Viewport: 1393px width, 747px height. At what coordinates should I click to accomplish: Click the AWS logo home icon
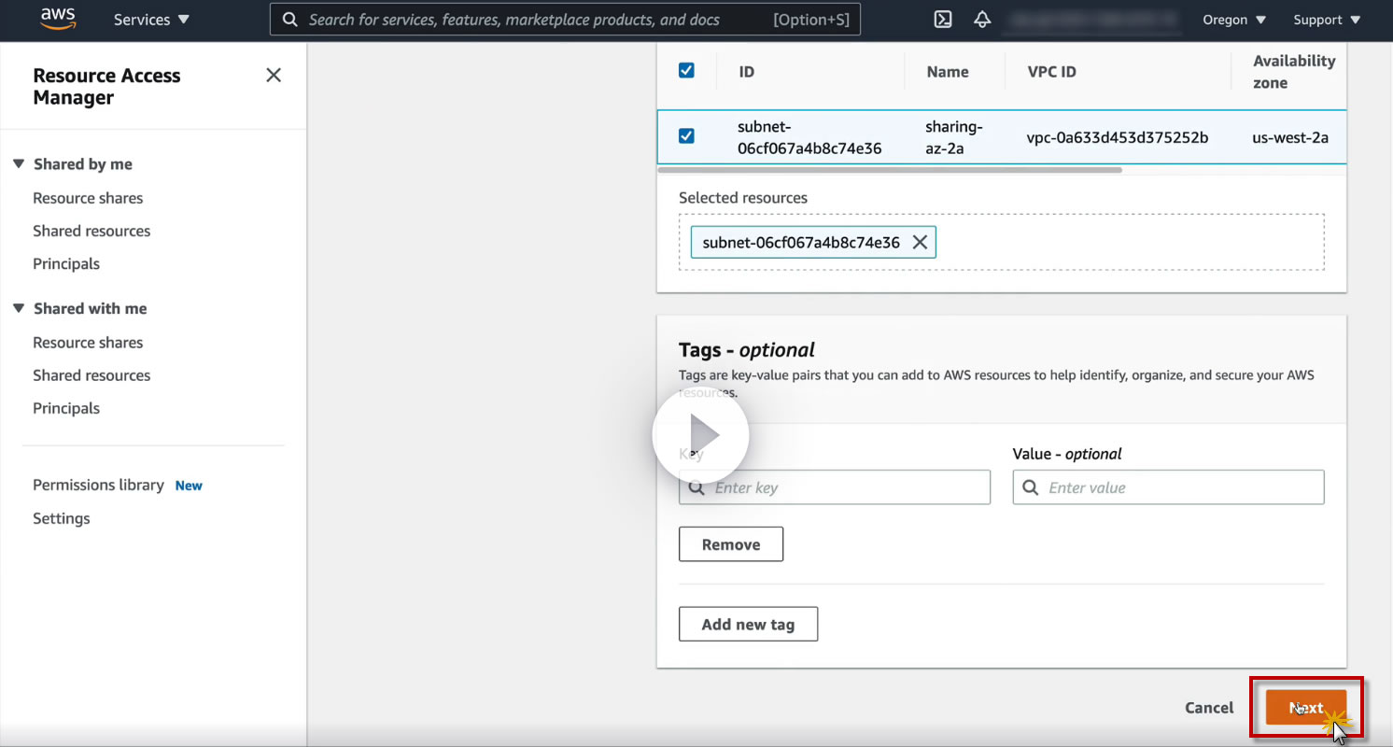click(x=58, y=20)
